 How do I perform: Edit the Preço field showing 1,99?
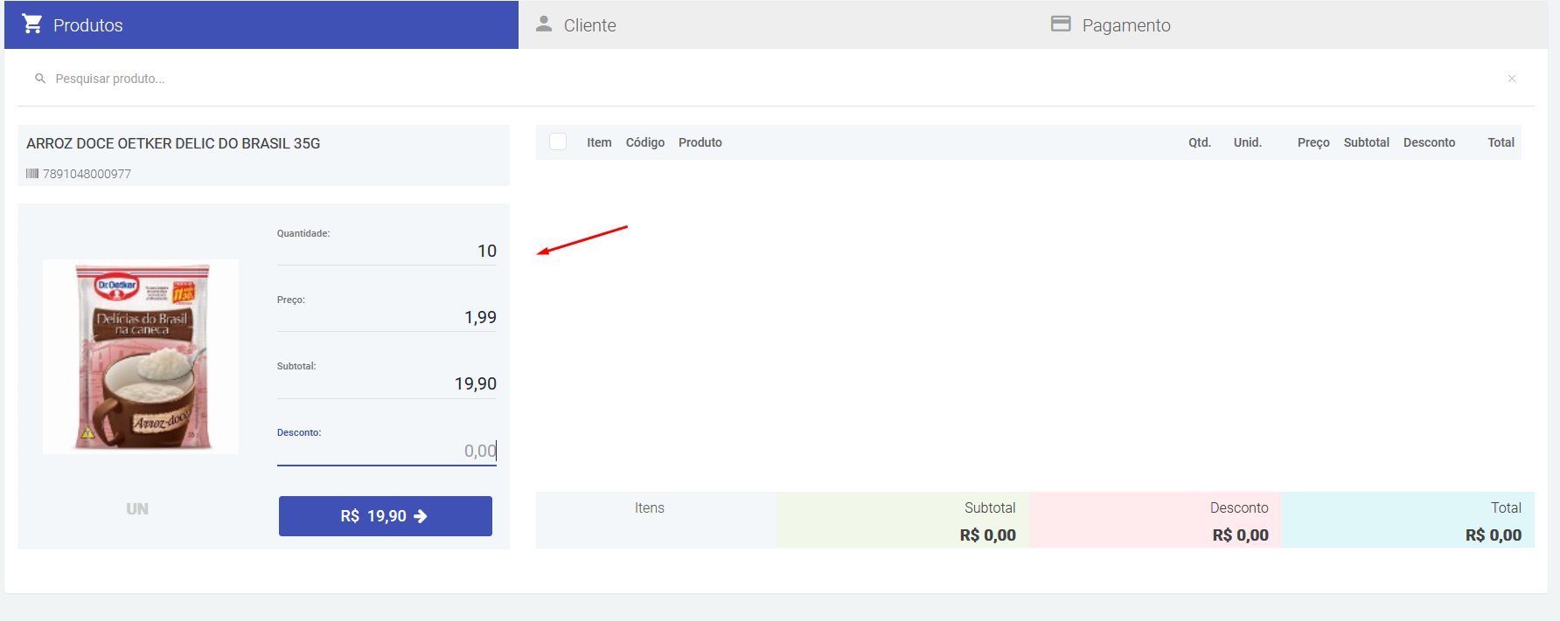point(387,317)
